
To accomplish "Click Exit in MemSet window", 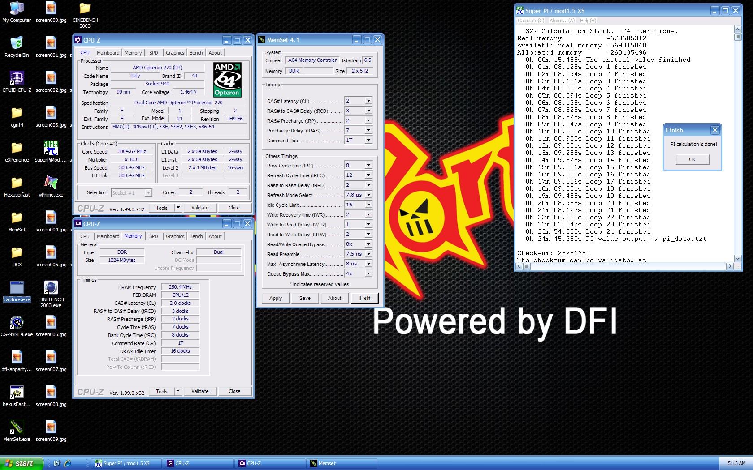I will [x=365, y=298].
